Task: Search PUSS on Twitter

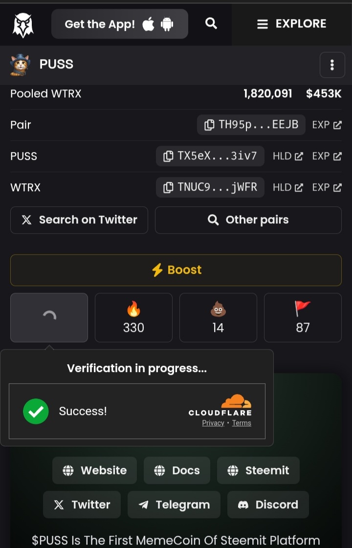Action: (79, 220)
